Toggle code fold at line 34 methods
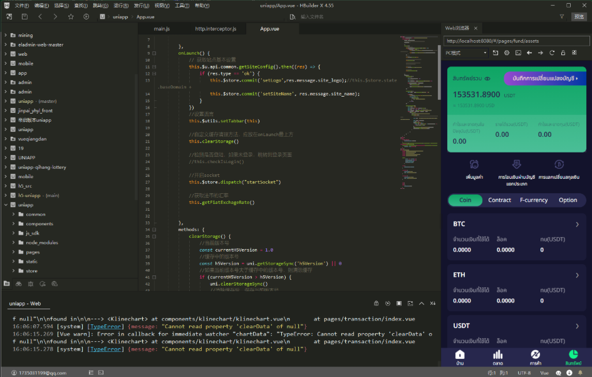This screenshot has height=377, width=592. [154, 230]
